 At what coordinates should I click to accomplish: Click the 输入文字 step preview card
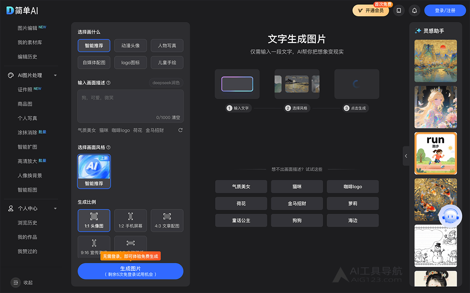[237, 84]
